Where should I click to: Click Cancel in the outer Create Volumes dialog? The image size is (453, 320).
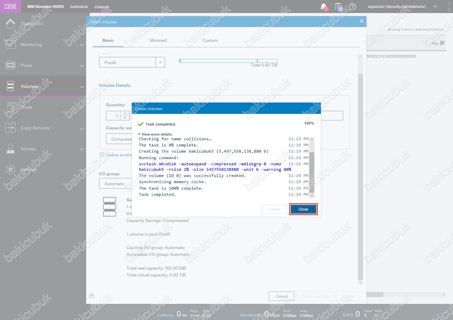(281, 296)
